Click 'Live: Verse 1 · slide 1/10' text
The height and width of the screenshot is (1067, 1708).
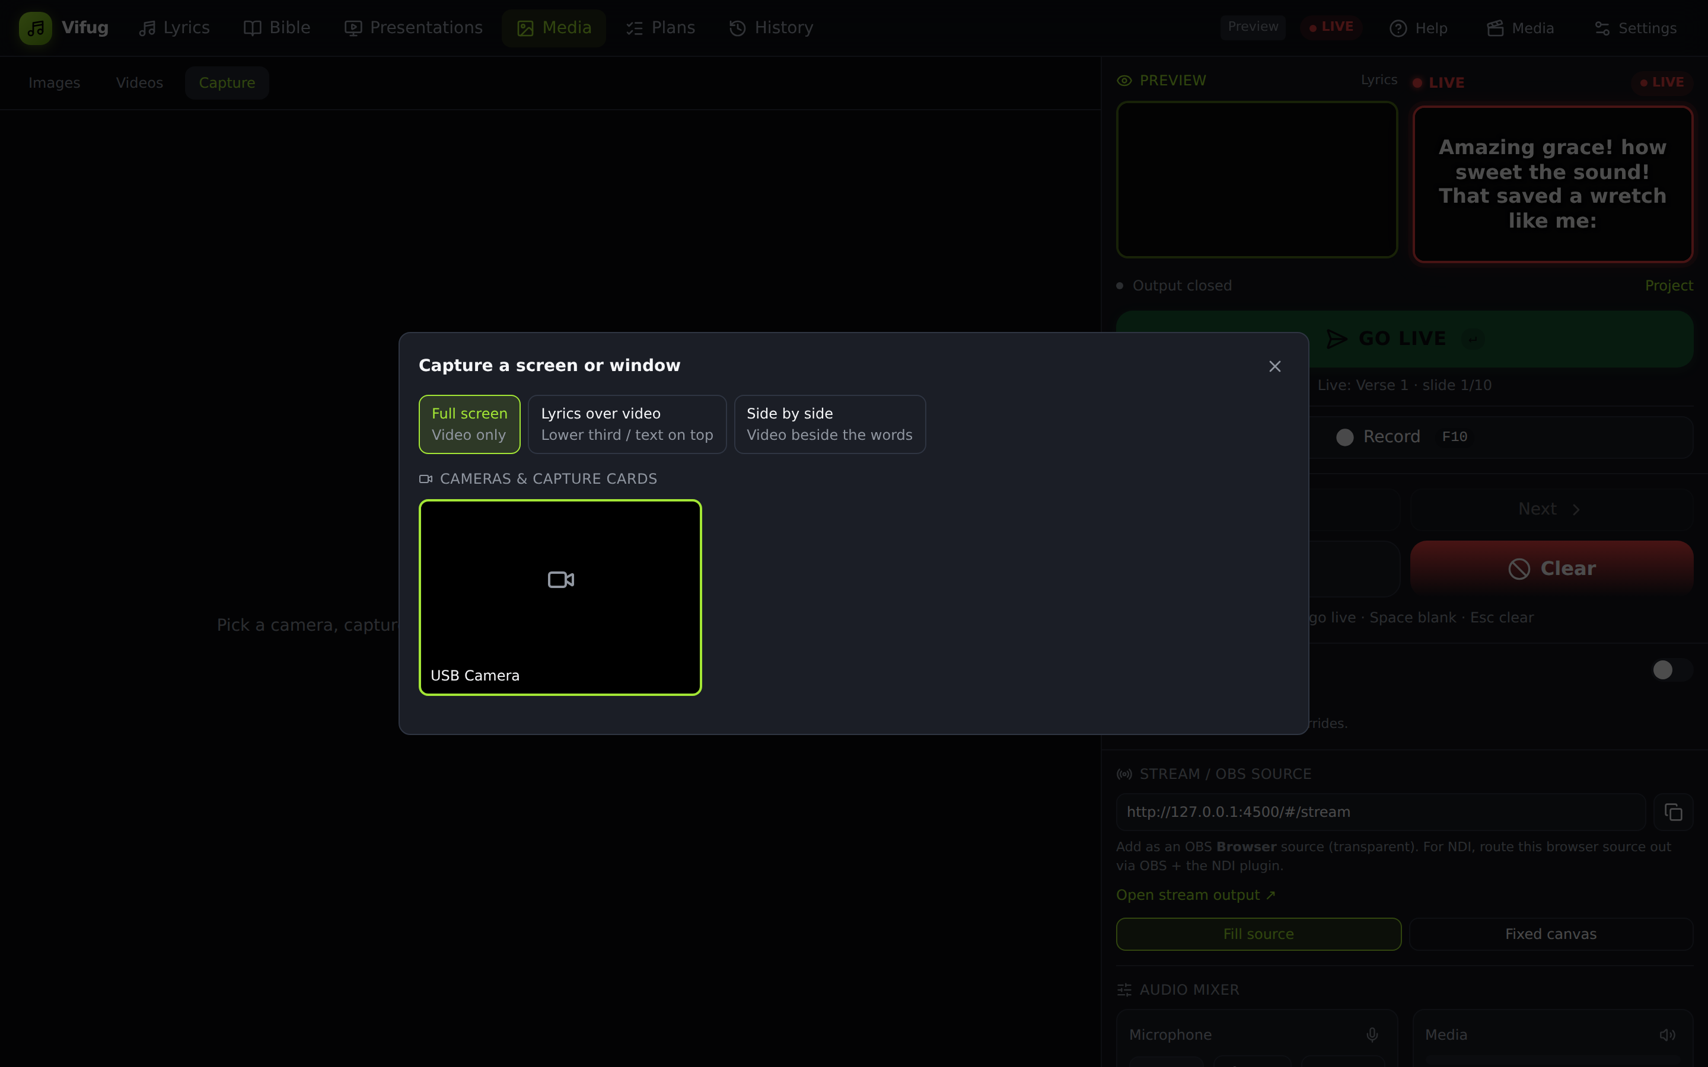click(x=1404, y=385)
